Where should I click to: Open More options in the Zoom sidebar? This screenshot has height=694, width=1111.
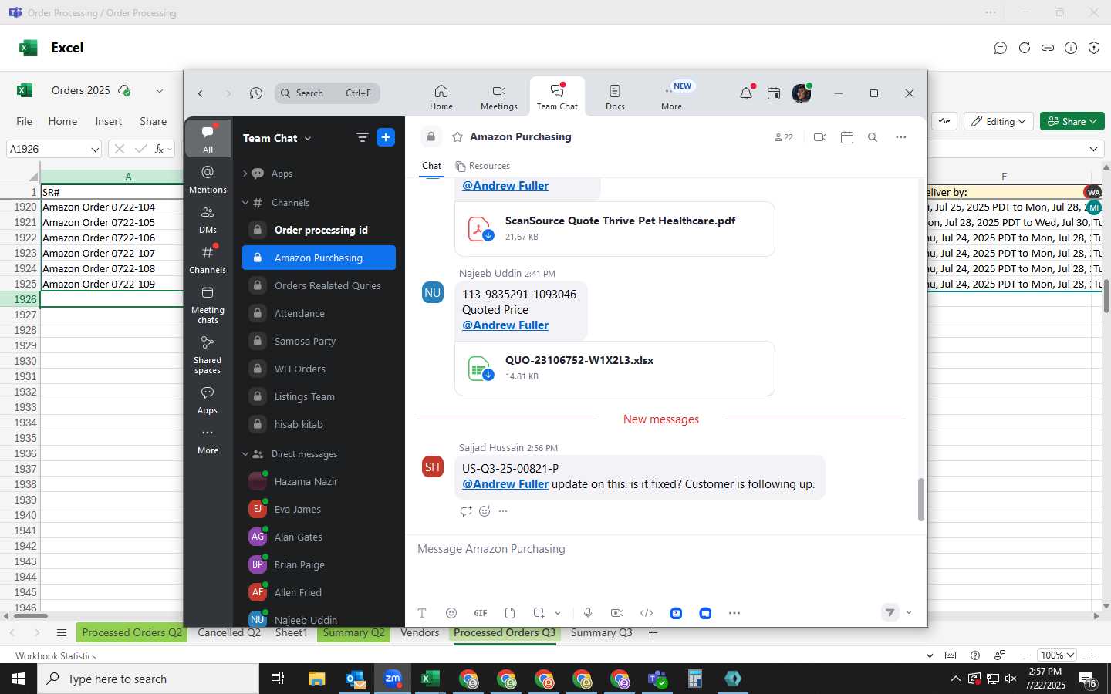pyautogui.click(x=208, y=440)
